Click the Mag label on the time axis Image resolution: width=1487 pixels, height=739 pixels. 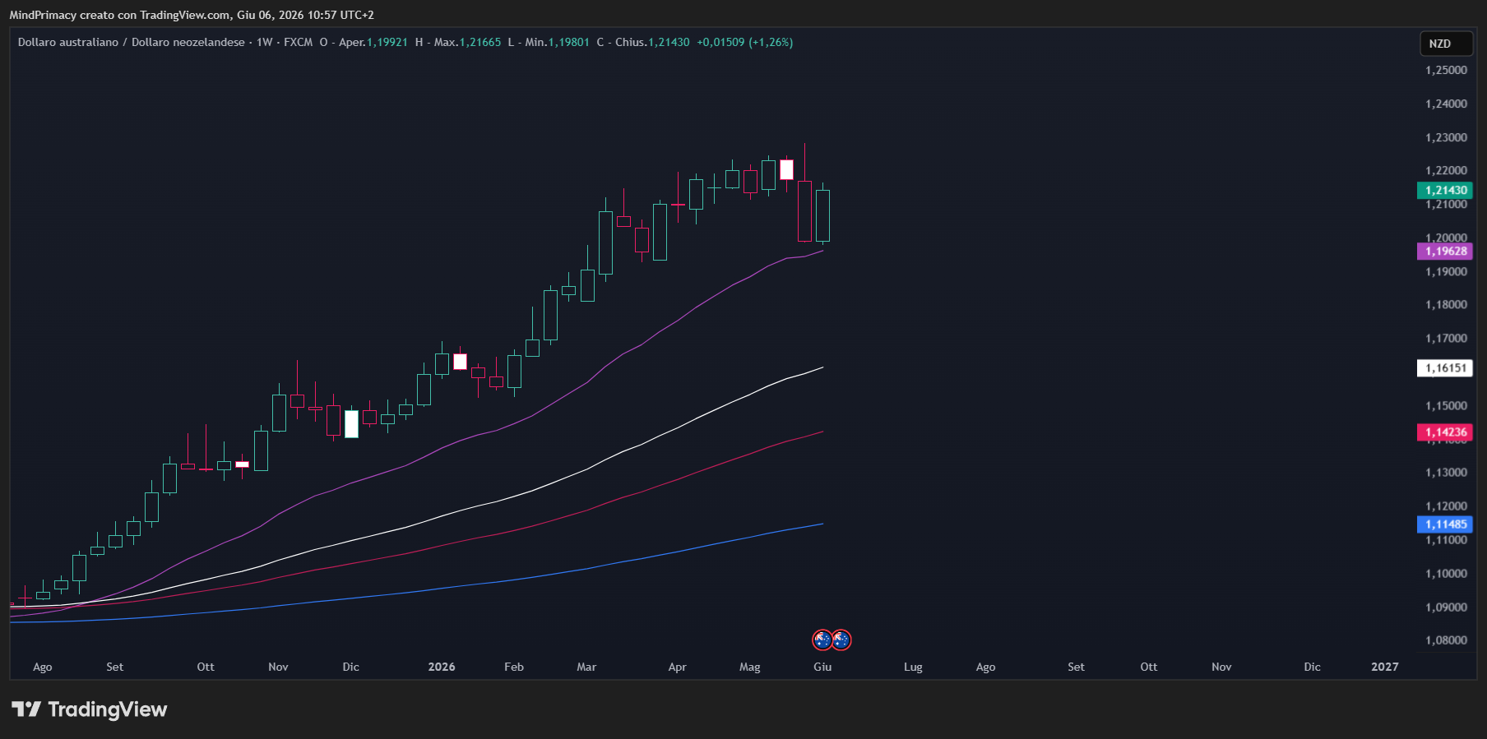(750, 667)
